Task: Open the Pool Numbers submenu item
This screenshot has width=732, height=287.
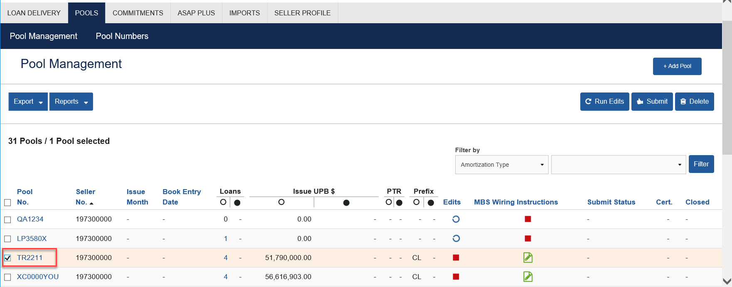Action: pos(122,36)
